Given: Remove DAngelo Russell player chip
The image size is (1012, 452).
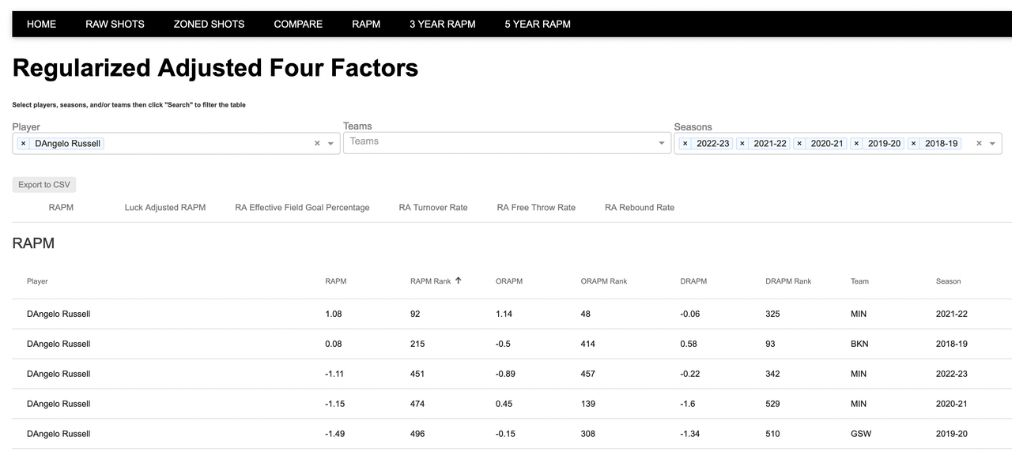Looking at the screenshot, I should [x=24, y=144].
